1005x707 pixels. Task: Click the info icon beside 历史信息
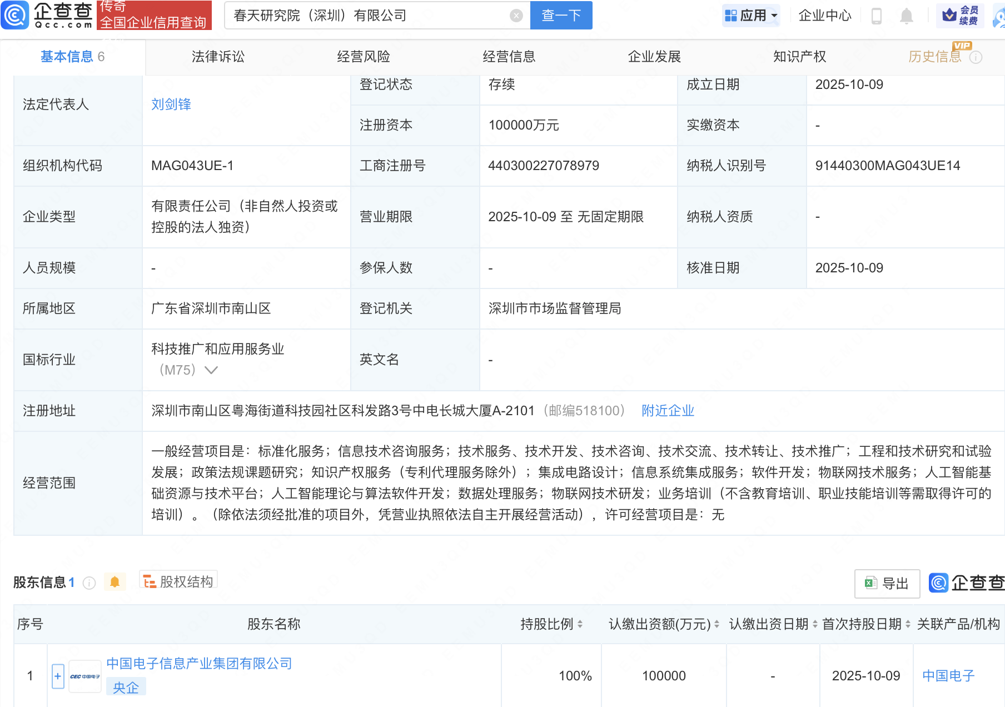(976, 57)
